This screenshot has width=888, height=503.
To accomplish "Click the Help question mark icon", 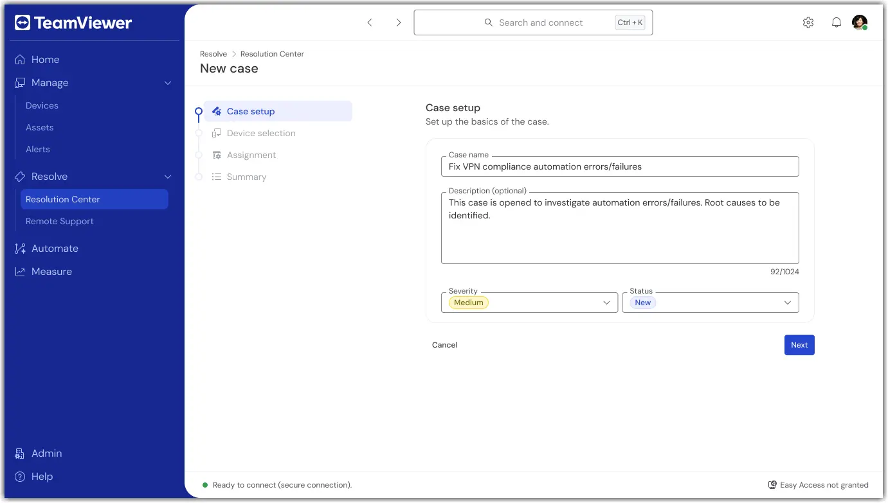I will (20, 477).
